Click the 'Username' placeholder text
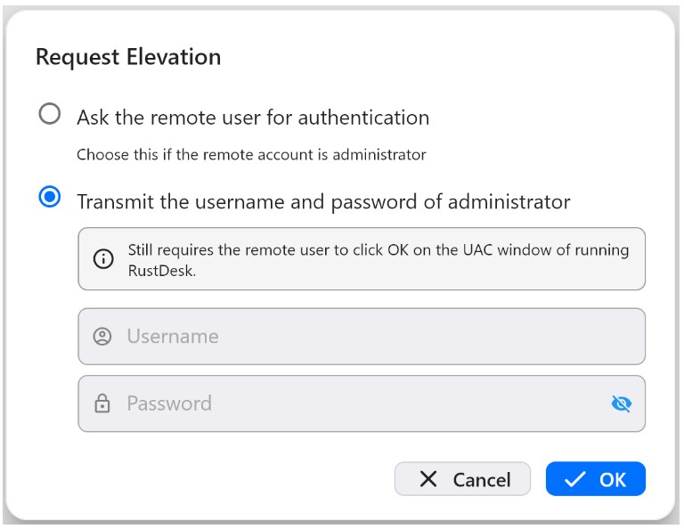Viewport: 684px width, 529px height. 173,337
